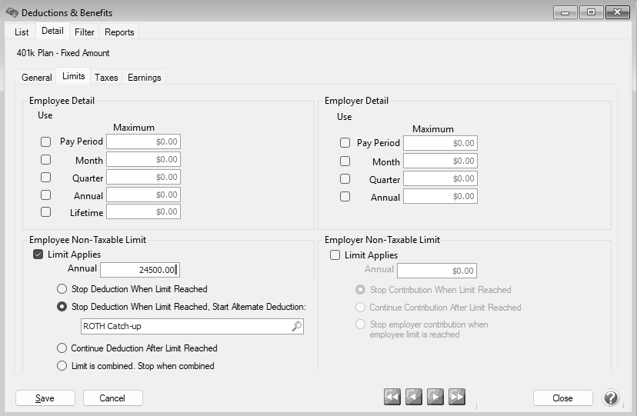Select Stop Deduction When Limit Reached option
Image resolution: width=637 pixels, height=416 pixels.
(x=62, y=289)
